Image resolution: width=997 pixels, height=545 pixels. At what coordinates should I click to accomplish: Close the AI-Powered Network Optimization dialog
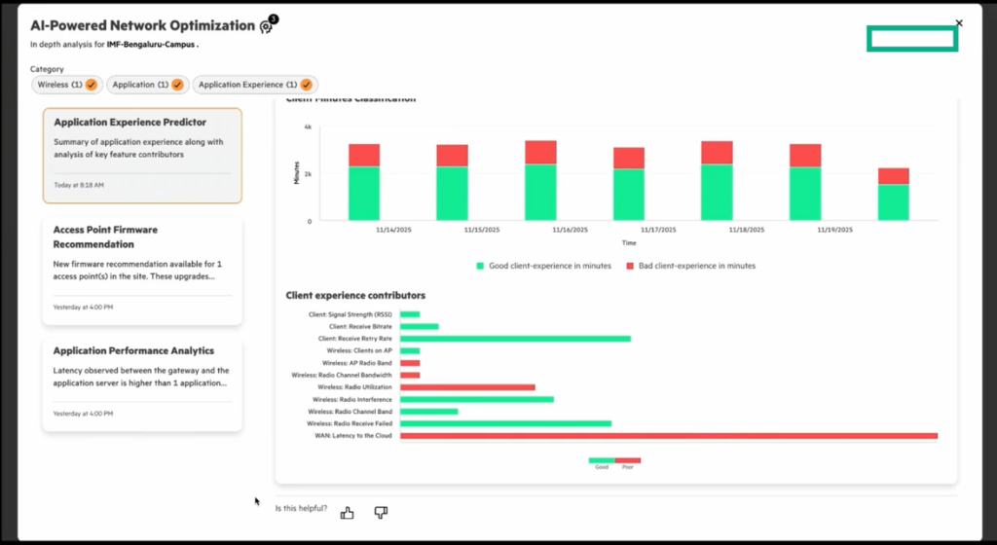pos(959,22)
